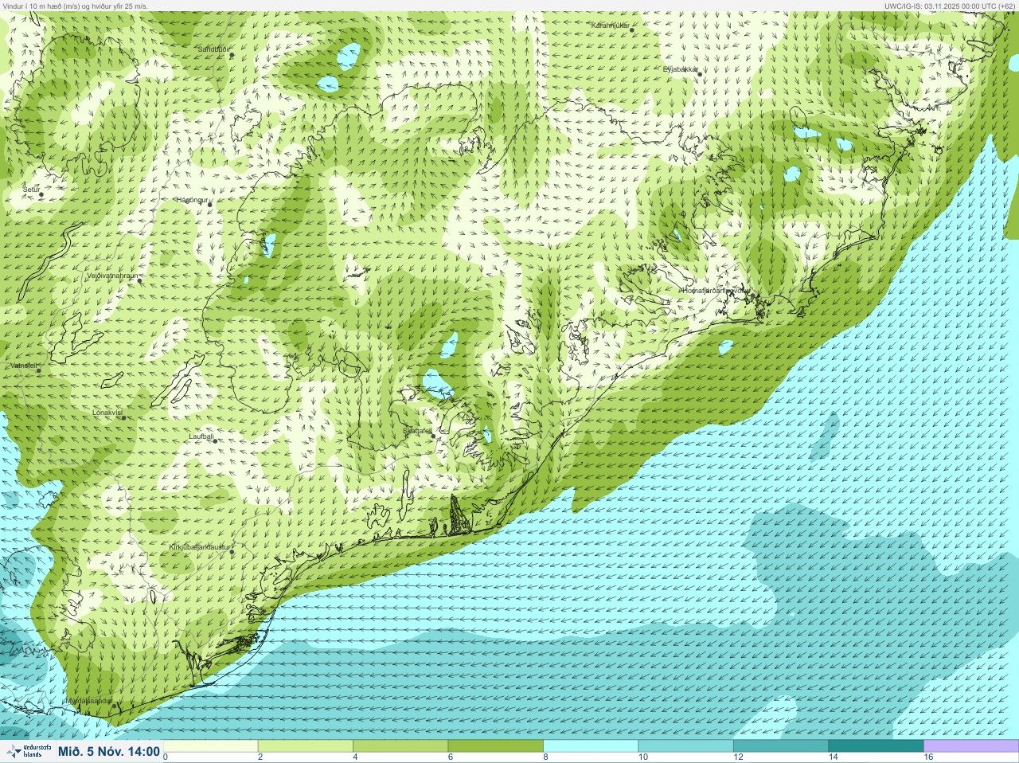Click the Kirkjubæjarklaustur station marker
Viewport: 1019px width, 763px height.
click(x=232, y=552)
